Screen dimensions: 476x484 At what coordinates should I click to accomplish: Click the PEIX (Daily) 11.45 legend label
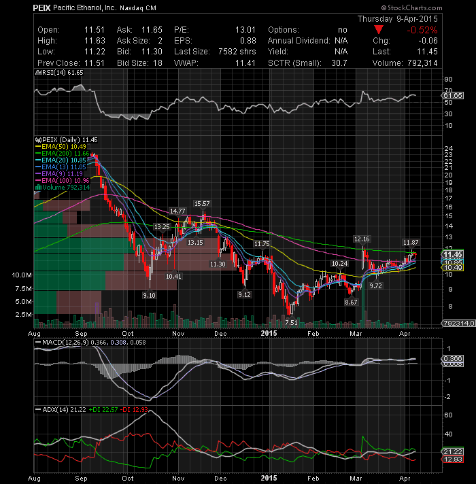point(67,140)
